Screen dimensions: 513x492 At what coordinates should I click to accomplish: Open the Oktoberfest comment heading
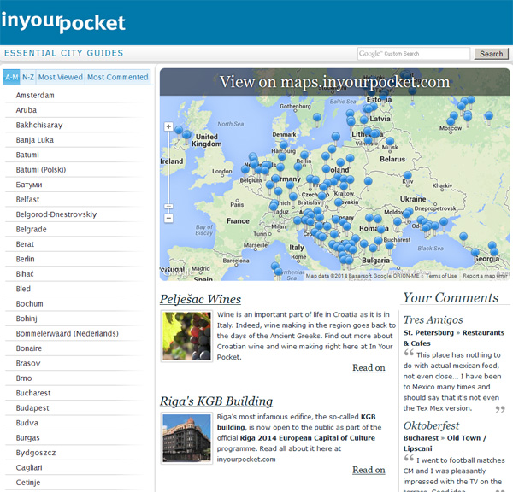pyautogui.click(x=431, y=425)
